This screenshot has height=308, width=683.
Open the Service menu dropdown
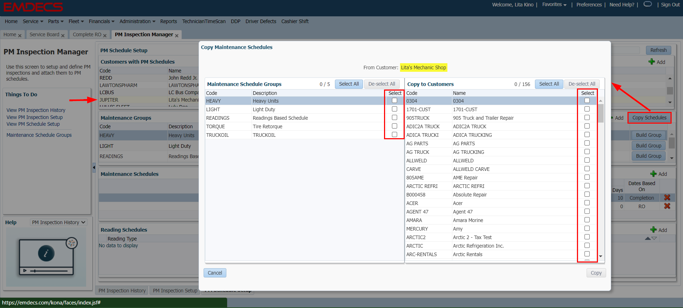pos(33,21)
